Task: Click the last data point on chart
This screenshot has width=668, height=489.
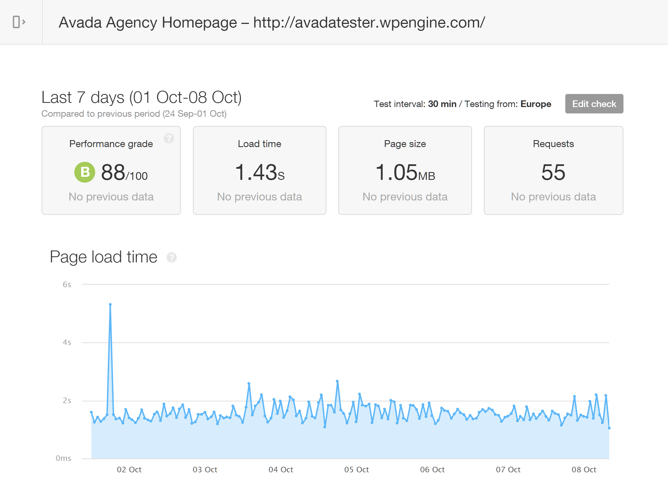Action: click(609, 428)
